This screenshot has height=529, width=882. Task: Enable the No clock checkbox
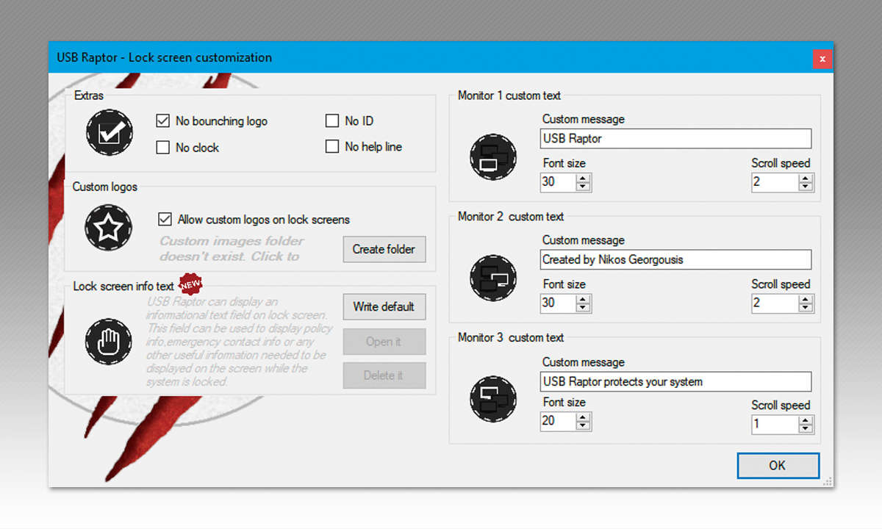click(x=163, y=148)
